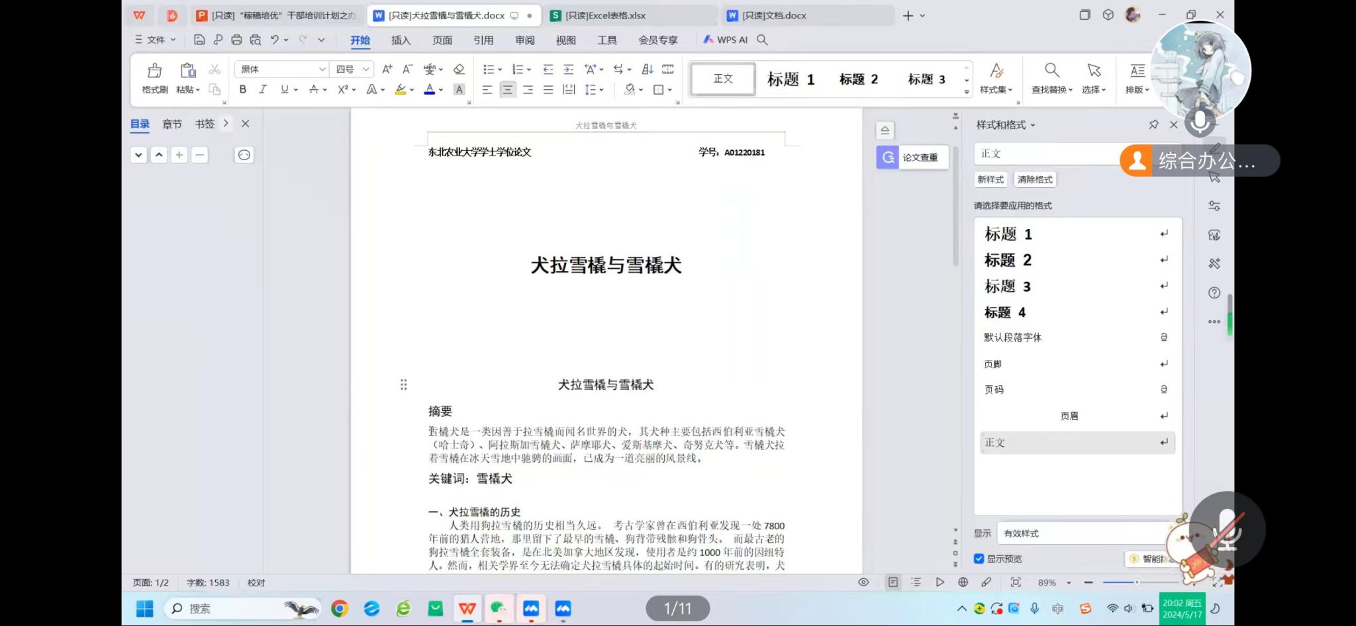Click the 新样式 button
This screenshot has width=1356, height=626.
coord(991,179)
